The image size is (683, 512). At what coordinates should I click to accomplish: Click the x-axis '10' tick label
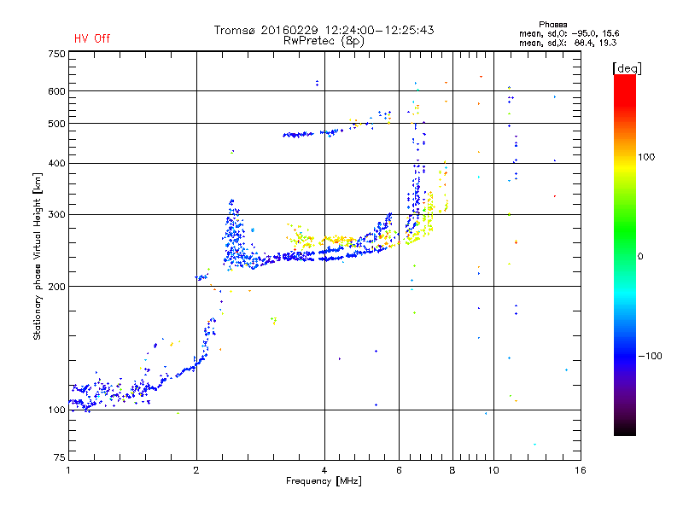493,470
